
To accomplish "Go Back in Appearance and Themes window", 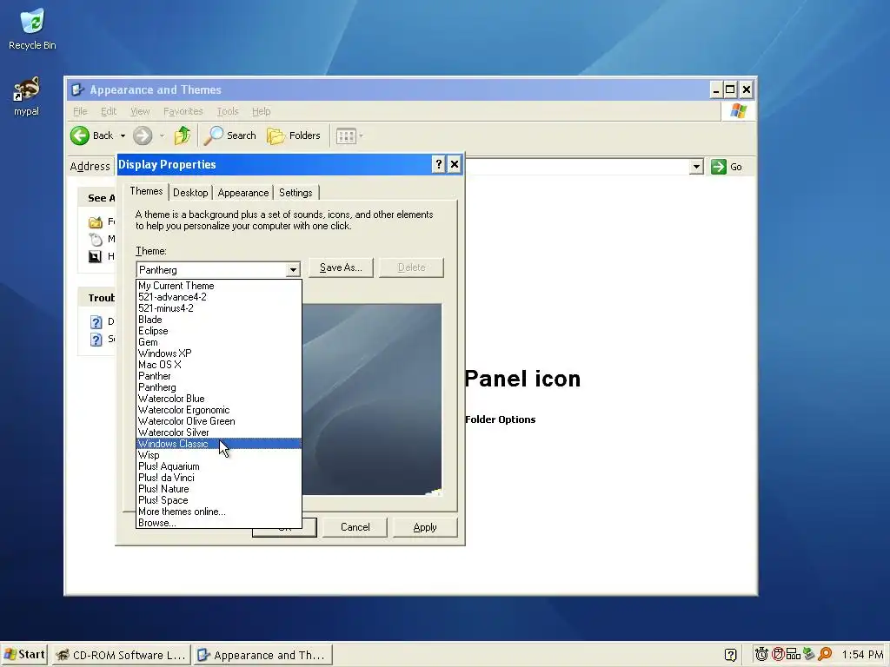I will 92,135.
